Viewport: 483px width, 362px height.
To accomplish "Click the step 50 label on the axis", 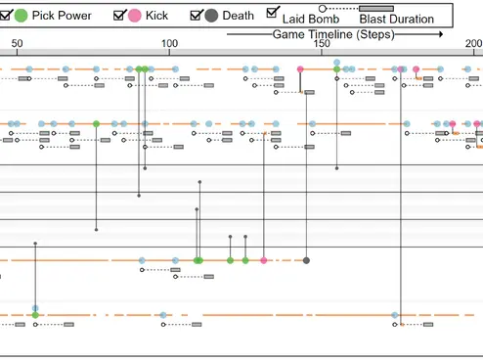I will click(17, 43).
